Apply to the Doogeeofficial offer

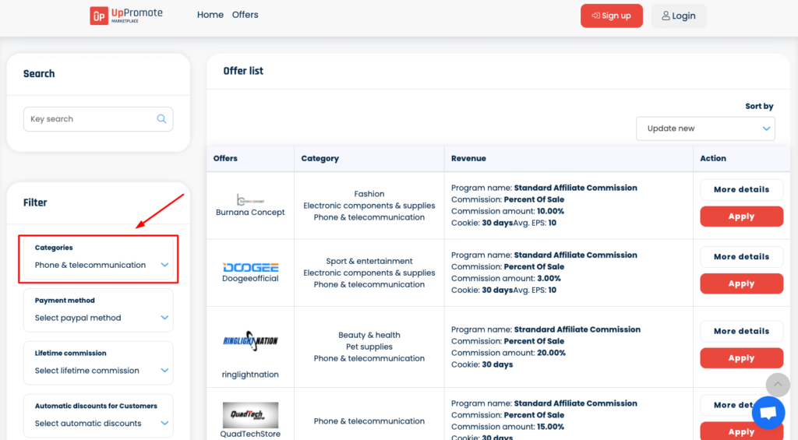point(741,283)
